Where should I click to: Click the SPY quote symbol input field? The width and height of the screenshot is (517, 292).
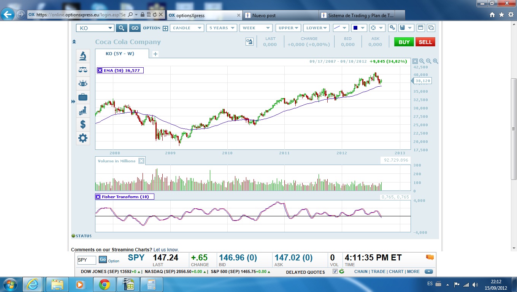click(87, 260)
